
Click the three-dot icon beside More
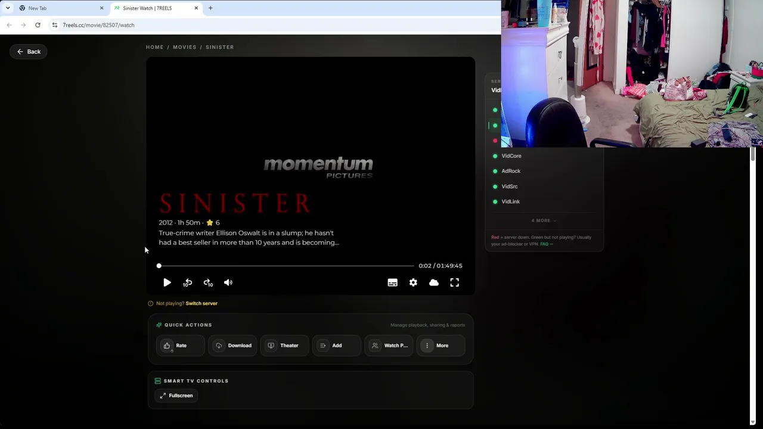coord(427,346)
